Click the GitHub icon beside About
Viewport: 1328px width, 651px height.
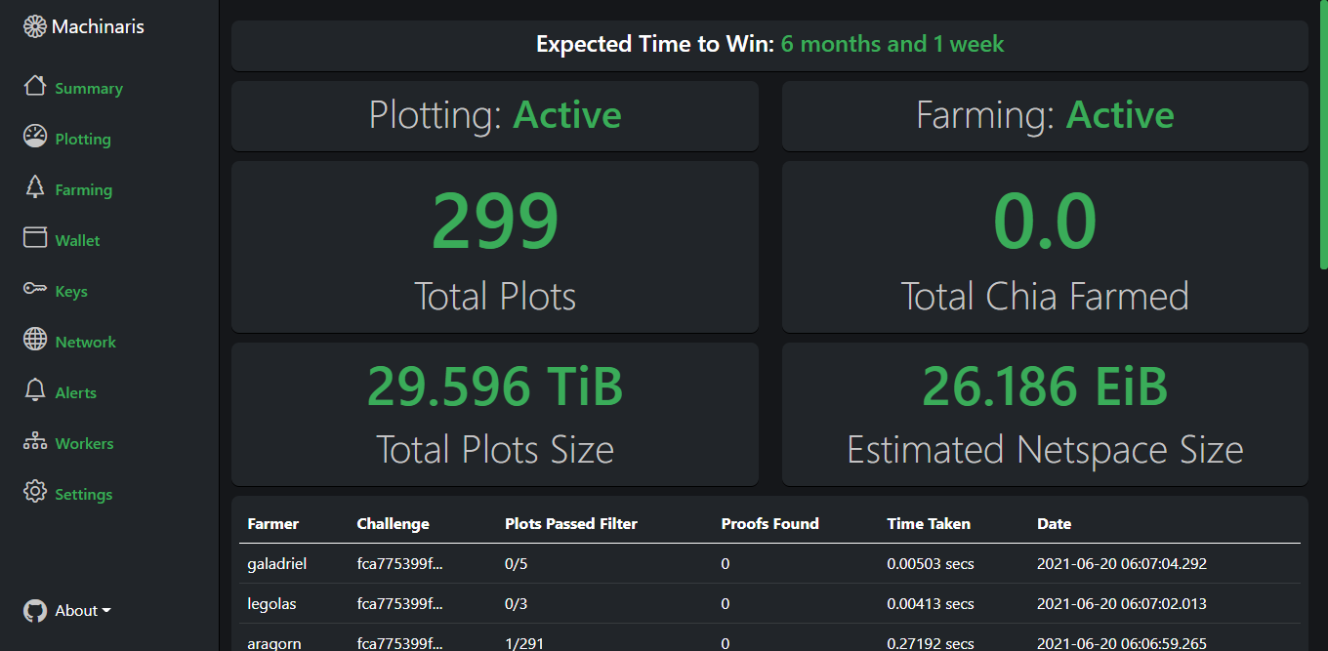click(x=35, y=611)
